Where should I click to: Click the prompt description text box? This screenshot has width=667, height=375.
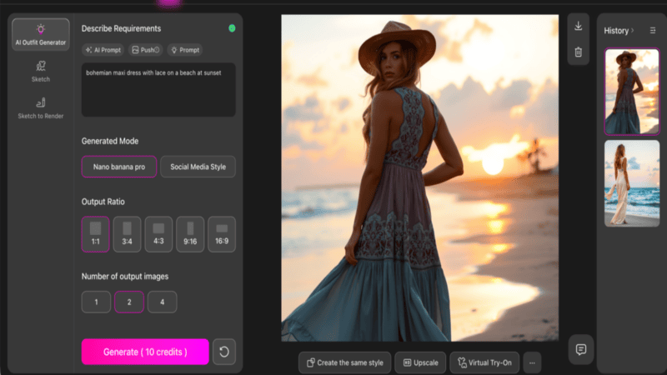click(158, 90)
